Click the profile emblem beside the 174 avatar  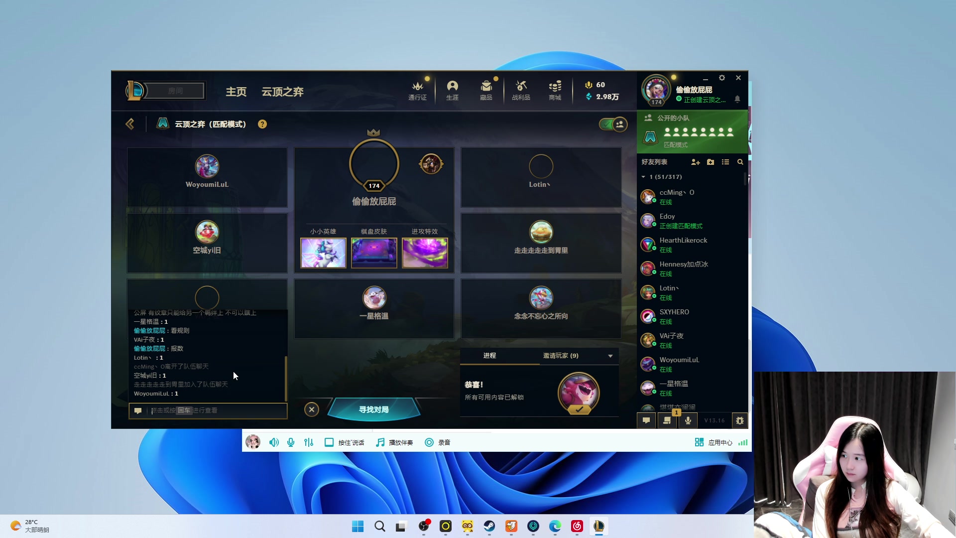pyautogui.click(x=431, y=163)
